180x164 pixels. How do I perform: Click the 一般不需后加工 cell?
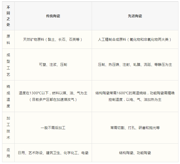[53, 128]
